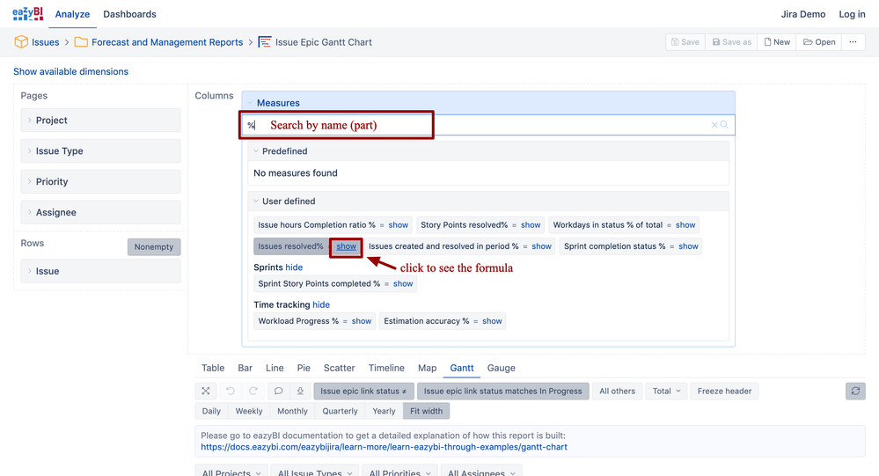This screenshot has height=476, width=879.
Task: Select the Monthly time scale
Action: (293, 411)
